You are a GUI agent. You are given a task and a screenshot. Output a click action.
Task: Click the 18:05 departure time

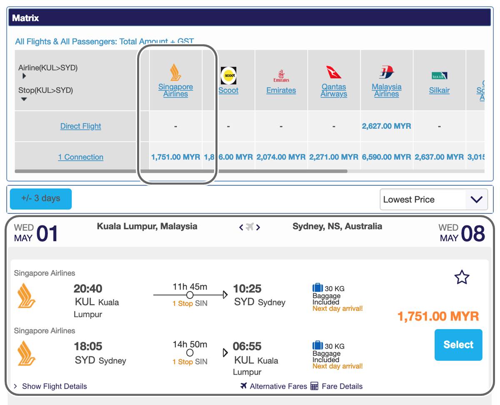[x=88, y=346]
